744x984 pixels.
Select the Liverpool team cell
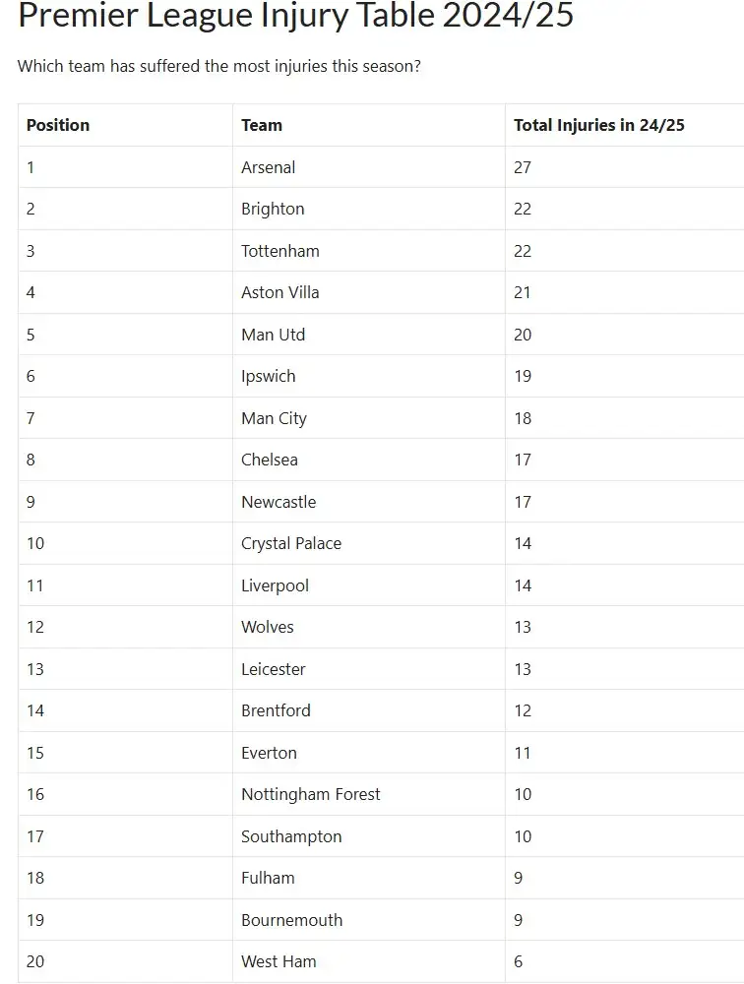[x=276, y=585]
